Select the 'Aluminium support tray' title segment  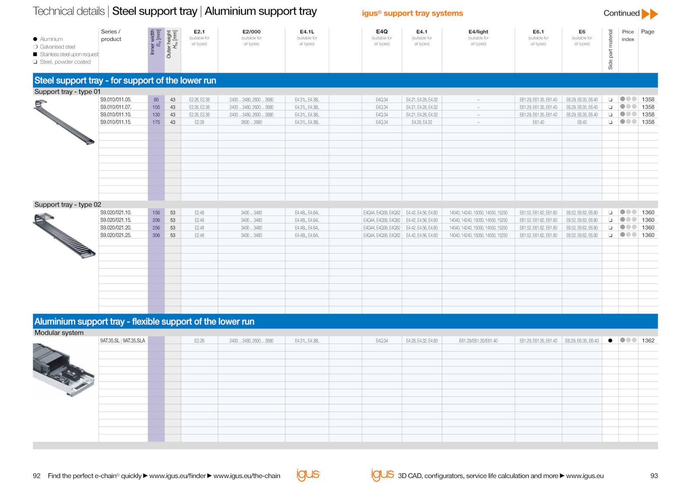[x=261, y=11]
